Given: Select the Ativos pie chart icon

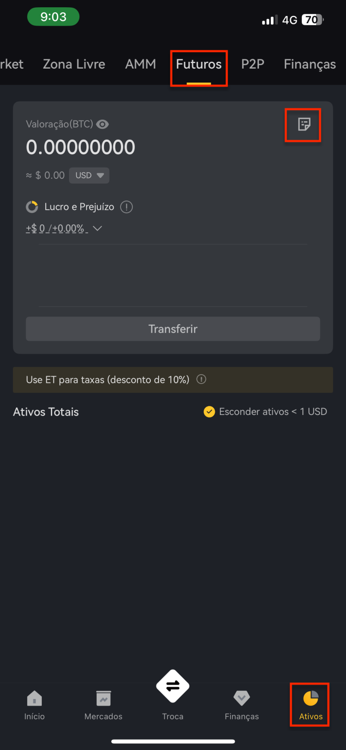Looking at the screenshot, I should (x=310, y=698).
